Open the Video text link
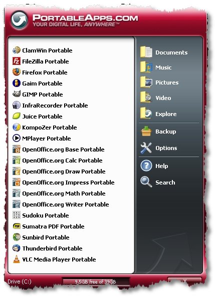The width and height of the screenshot is (215, 297). pos(163,98)
